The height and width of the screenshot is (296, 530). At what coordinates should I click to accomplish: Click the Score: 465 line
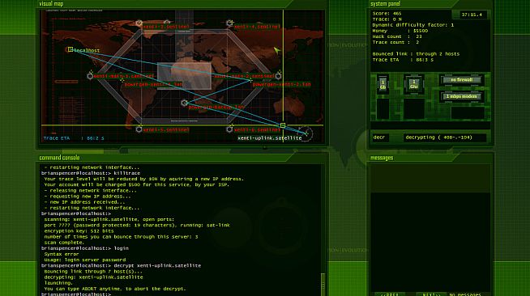(387, 14)
